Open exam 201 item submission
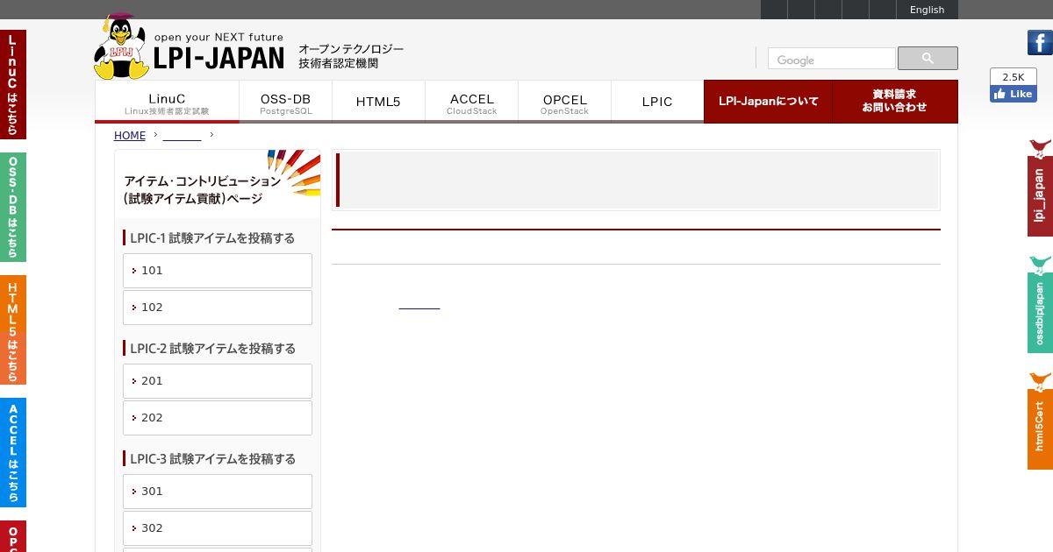Viewport: 1053px width, 552px height. [x=218, y=381]
